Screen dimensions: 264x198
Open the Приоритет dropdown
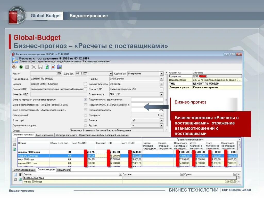(161, 115)
